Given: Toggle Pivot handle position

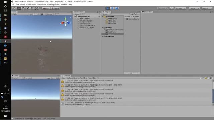Looking at the screenshot, I should (46, 8).
